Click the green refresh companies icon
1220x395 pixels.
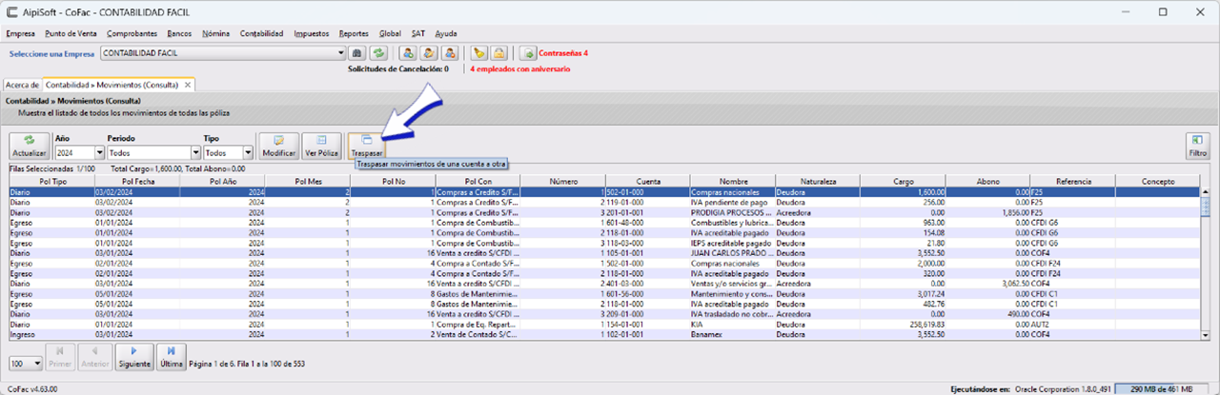(378, 53)
